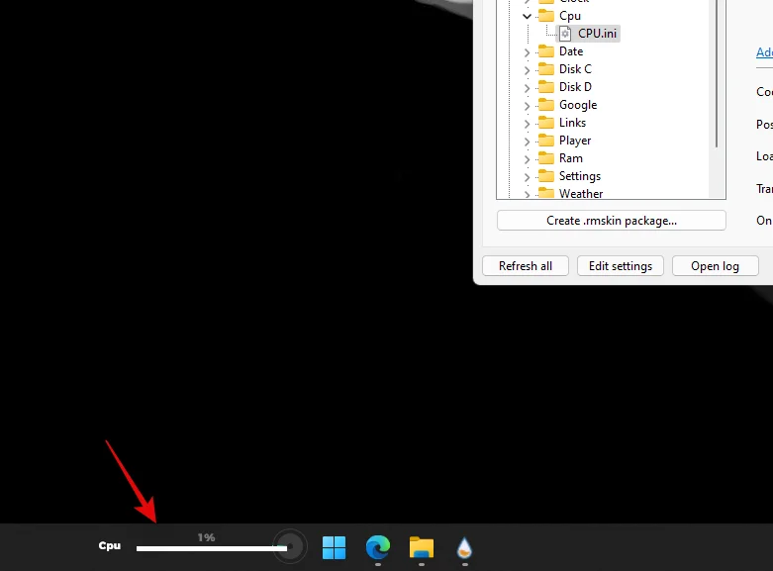Select the Player folder

(x=564, y=141)
